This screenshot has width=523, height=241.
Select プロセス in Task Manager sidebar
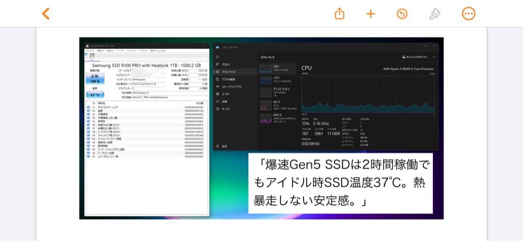(x=226, y=64)
